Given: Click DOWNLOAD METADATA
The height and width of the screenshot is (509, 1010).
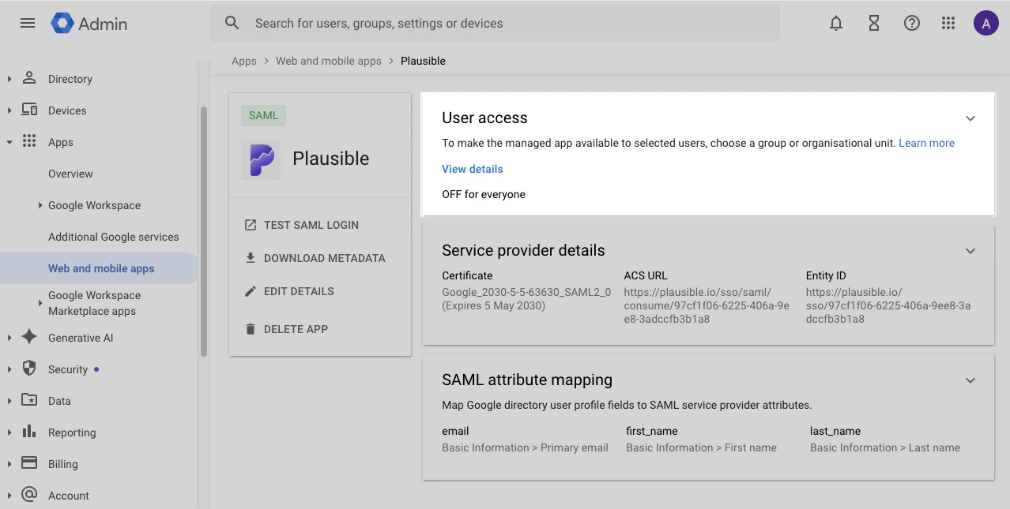Looking at the screenshot, I should [x=325, y=258].
